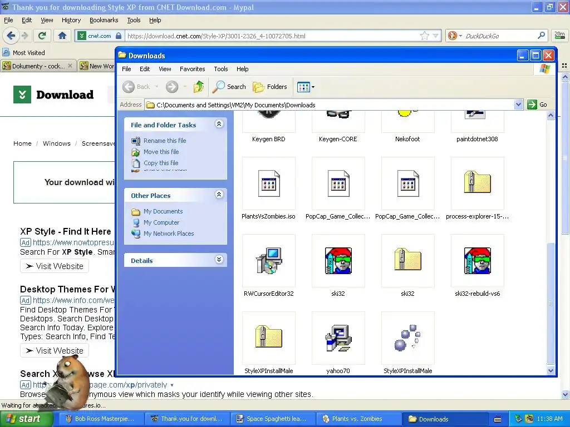
Task: Open the browser URL history dropdown
Action: pos(435,36)
